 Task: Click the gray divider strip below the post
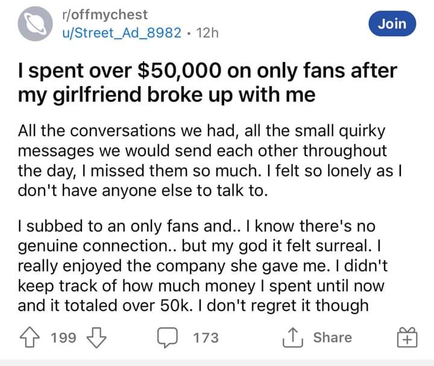(x=217, y=362)
